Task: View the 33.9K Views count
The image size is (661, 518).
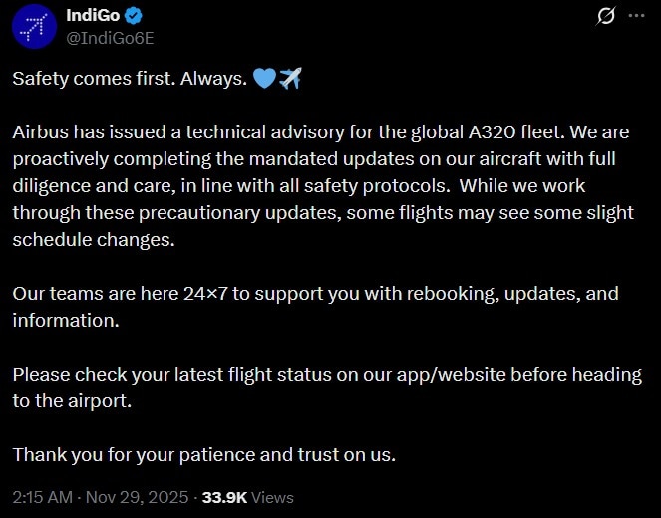Action: [x=249, y=497]
